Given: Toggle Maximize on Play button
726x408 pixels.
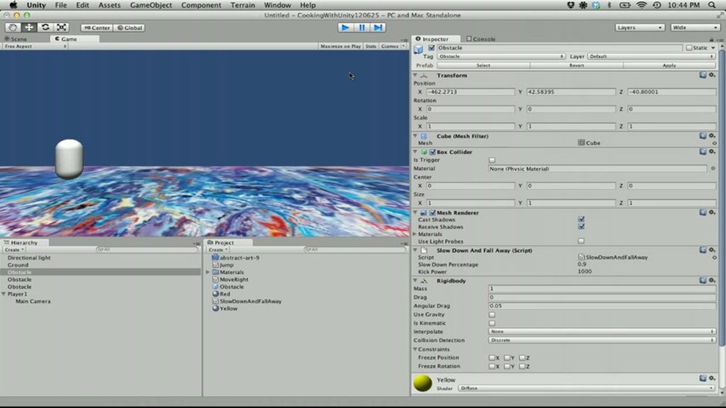Looking at the screenshot, I should pyautogui.click(x=340, y=46).
